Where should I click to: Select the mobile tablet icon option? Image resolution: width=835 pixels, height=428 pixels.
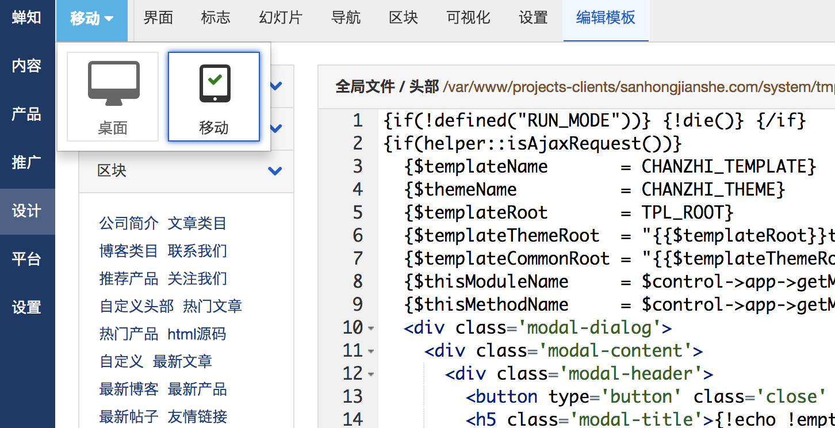tap(215, 83)
